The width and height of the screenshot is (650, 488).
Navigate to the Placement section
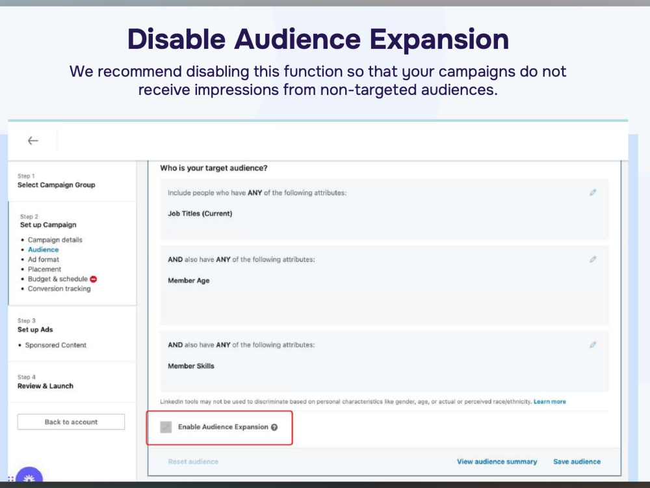click(x=44, y=269)
